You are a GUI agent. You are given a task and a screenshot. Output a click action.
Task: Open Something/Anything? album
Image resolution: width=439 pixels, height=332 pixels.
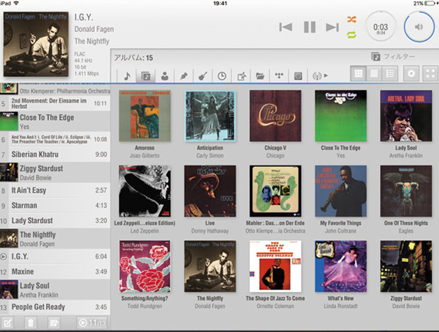coord(145,266)
